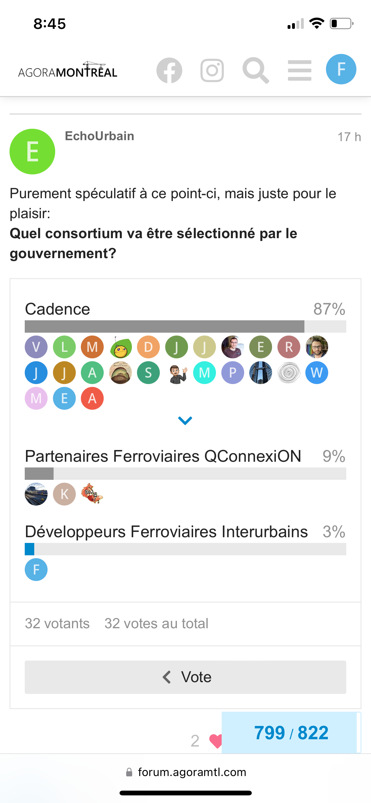
Task: Select the blue W voter avatar
Action: [317, 373]
